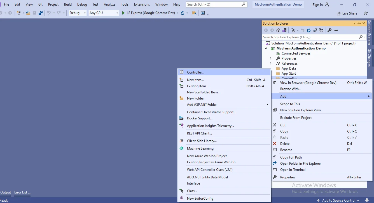This screenshot has height=203, width=374.
Task: Open the Analyze menu
Action: click(109, 4)
